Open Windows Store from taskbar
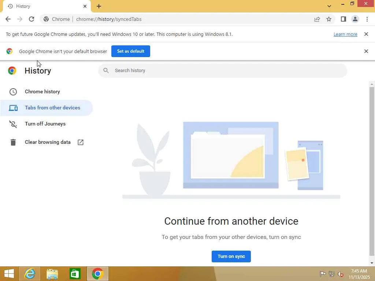 75,274
